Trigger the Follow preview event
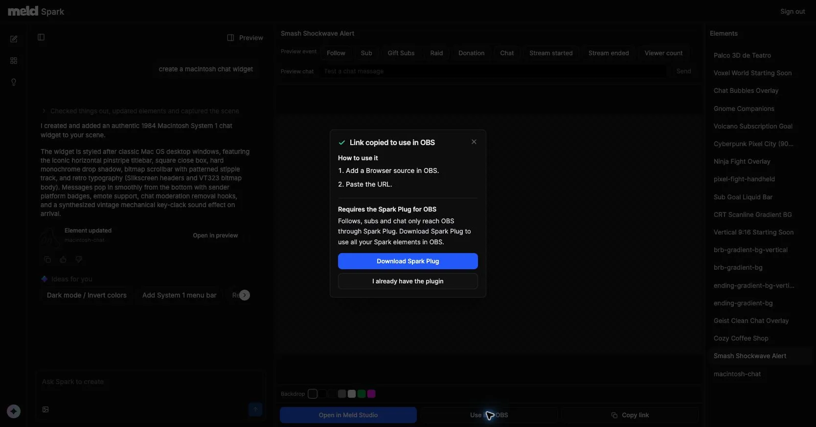This screenshot has width=816, height=427. [336, 53]
